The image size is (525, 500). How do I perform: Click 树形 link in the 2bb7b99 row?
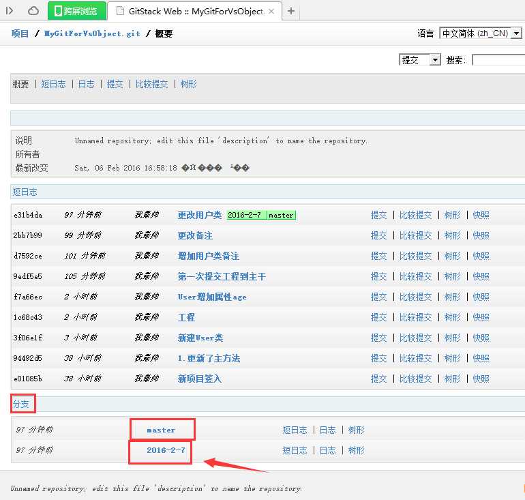(452, 235)
